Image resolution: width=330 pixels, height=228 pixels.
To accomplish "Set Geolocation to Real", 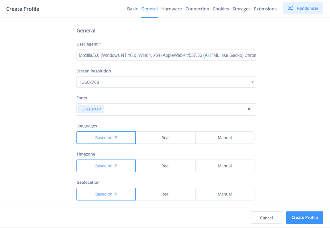I will point(165,194).
